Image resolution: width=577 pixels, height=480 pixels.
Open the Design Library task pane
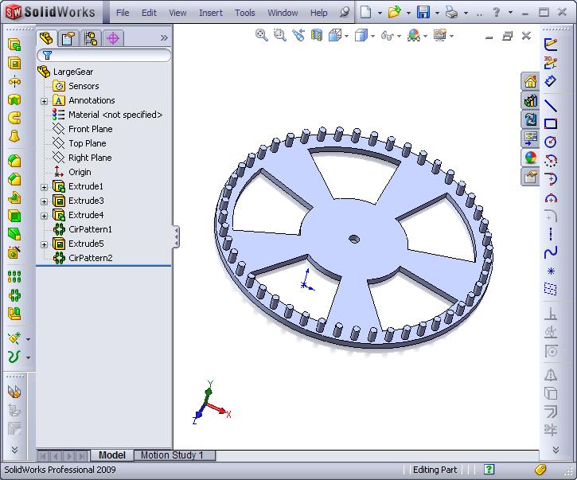[x=530, y=100]
